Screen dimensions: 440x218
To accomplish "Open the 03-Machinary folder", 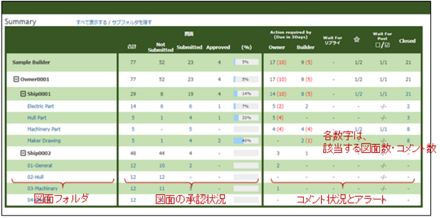I will [42, 189].
